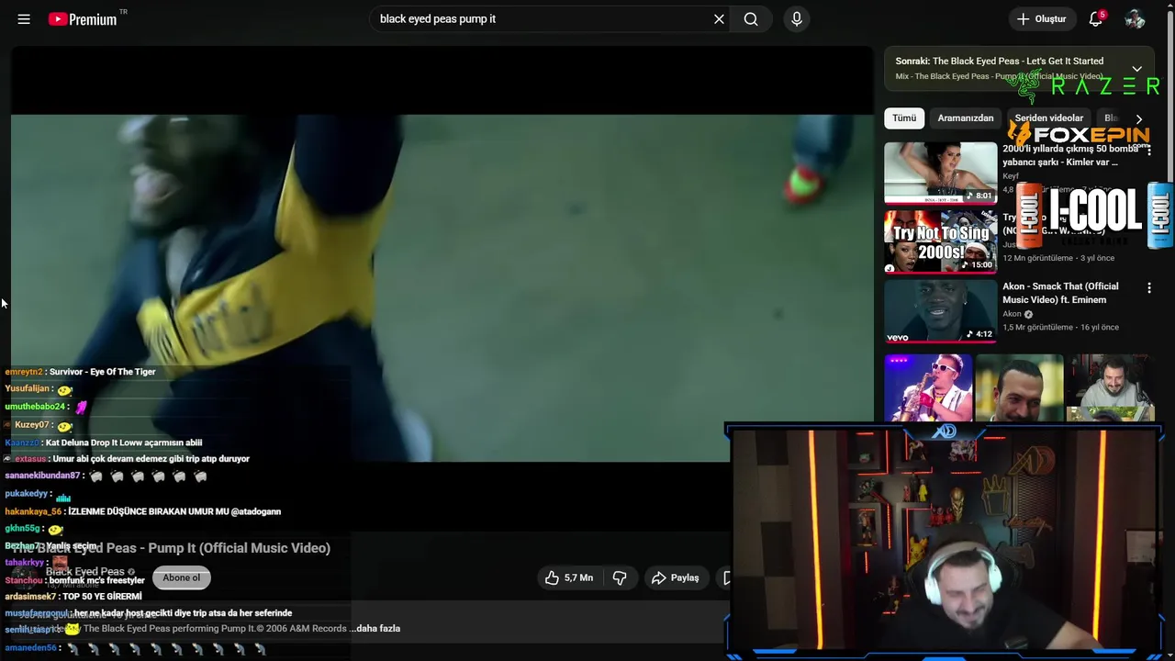This screenshot has width=1175, height=661.
Task: Click chat username hakankaya_56
Action: (x=33, y=511)
